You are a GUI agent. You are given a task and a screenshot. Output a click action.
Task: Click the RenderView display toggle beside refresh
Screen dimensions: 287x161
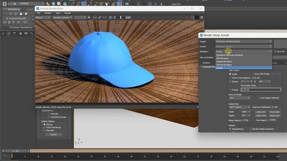point(197,17)
